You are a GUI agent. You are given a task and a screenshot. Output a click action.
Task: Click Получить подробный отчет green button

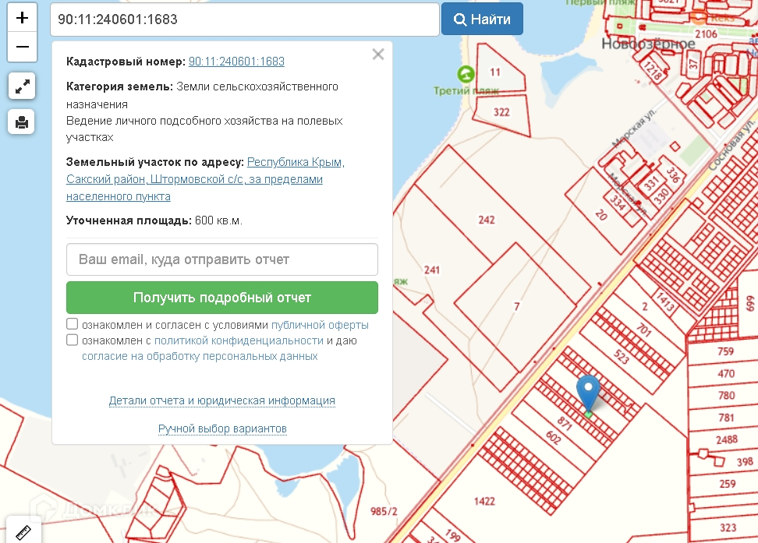222,298
